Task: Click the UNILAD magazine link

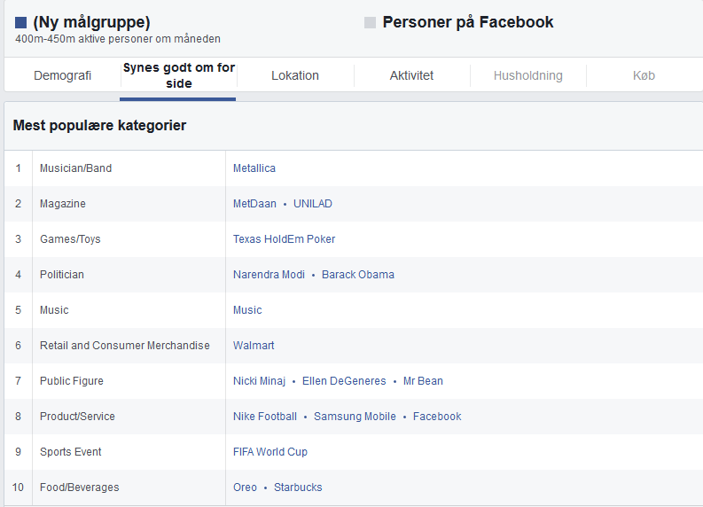Action: point(313,204)
